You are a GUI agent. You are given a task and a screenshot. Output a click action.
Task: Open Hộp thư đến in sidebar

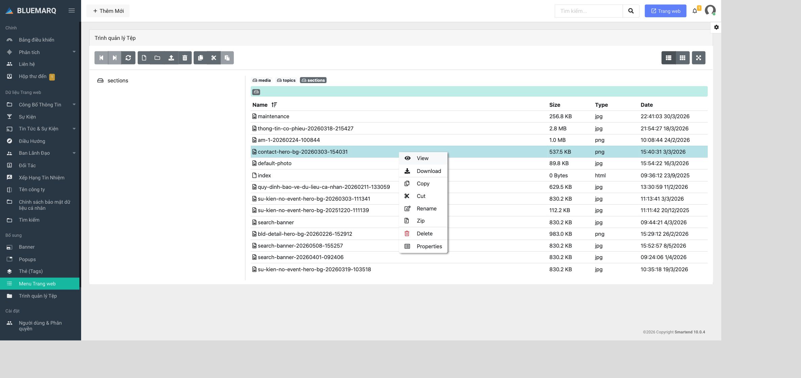pyautogui.click(x=40, y=77)
